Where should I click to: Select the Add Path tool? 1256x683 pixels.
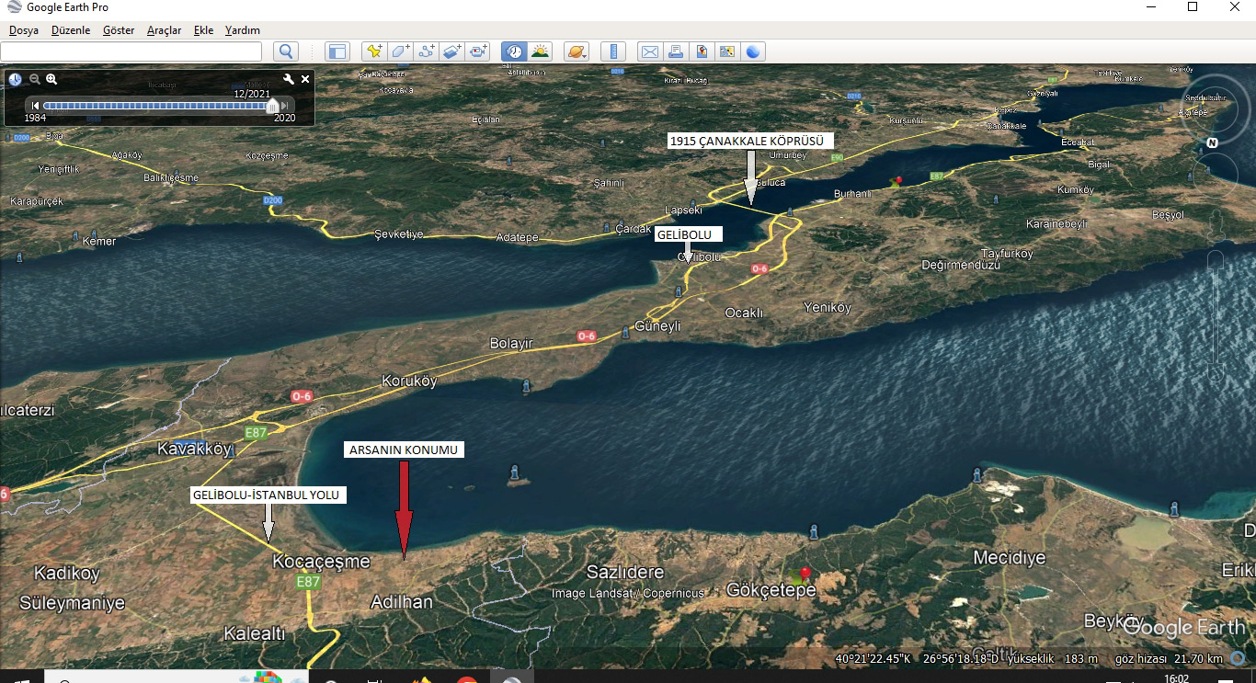tap(426, 51)
